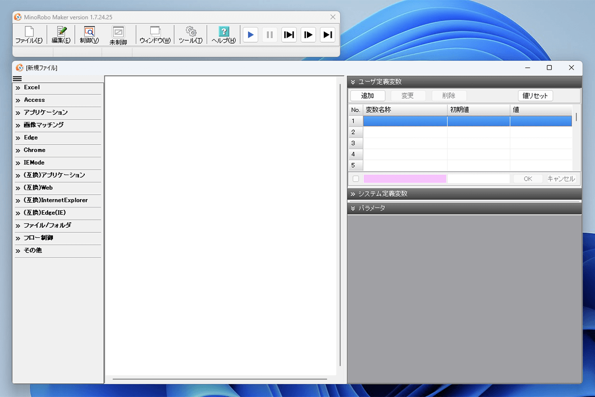Collapse the ユーザ定義変数 panel header

point(464,82)
